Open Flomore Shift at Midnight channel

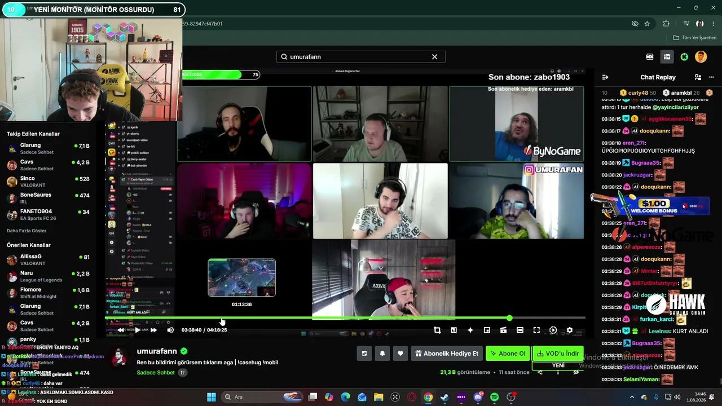[x=48, y=293]
